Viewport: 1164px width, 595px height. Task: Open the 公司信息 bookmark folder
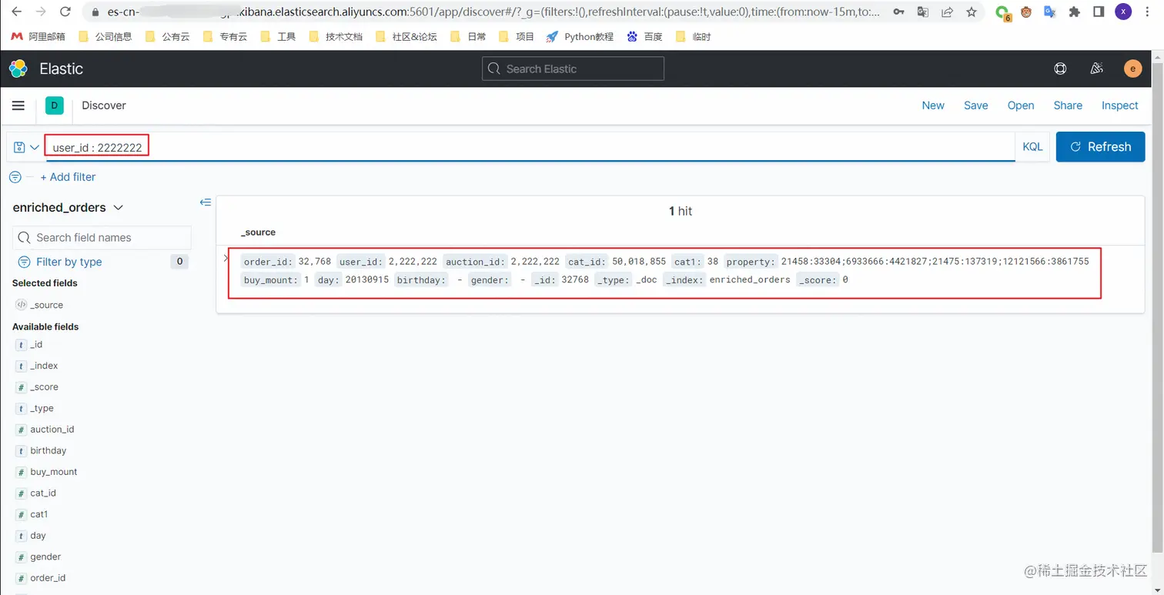pyautogui.click(x=105, y=36)
